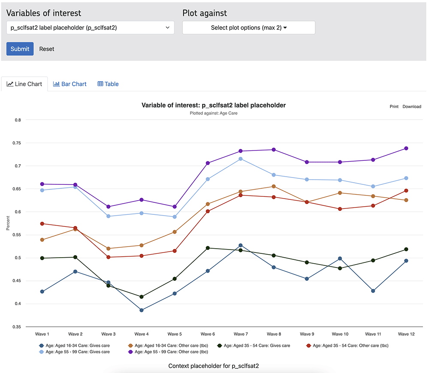Image resolution: width=429 pixels, height=373 pixels.
Task: Open the Variables of interest dropdown
Action: click(x=90, y=27)
